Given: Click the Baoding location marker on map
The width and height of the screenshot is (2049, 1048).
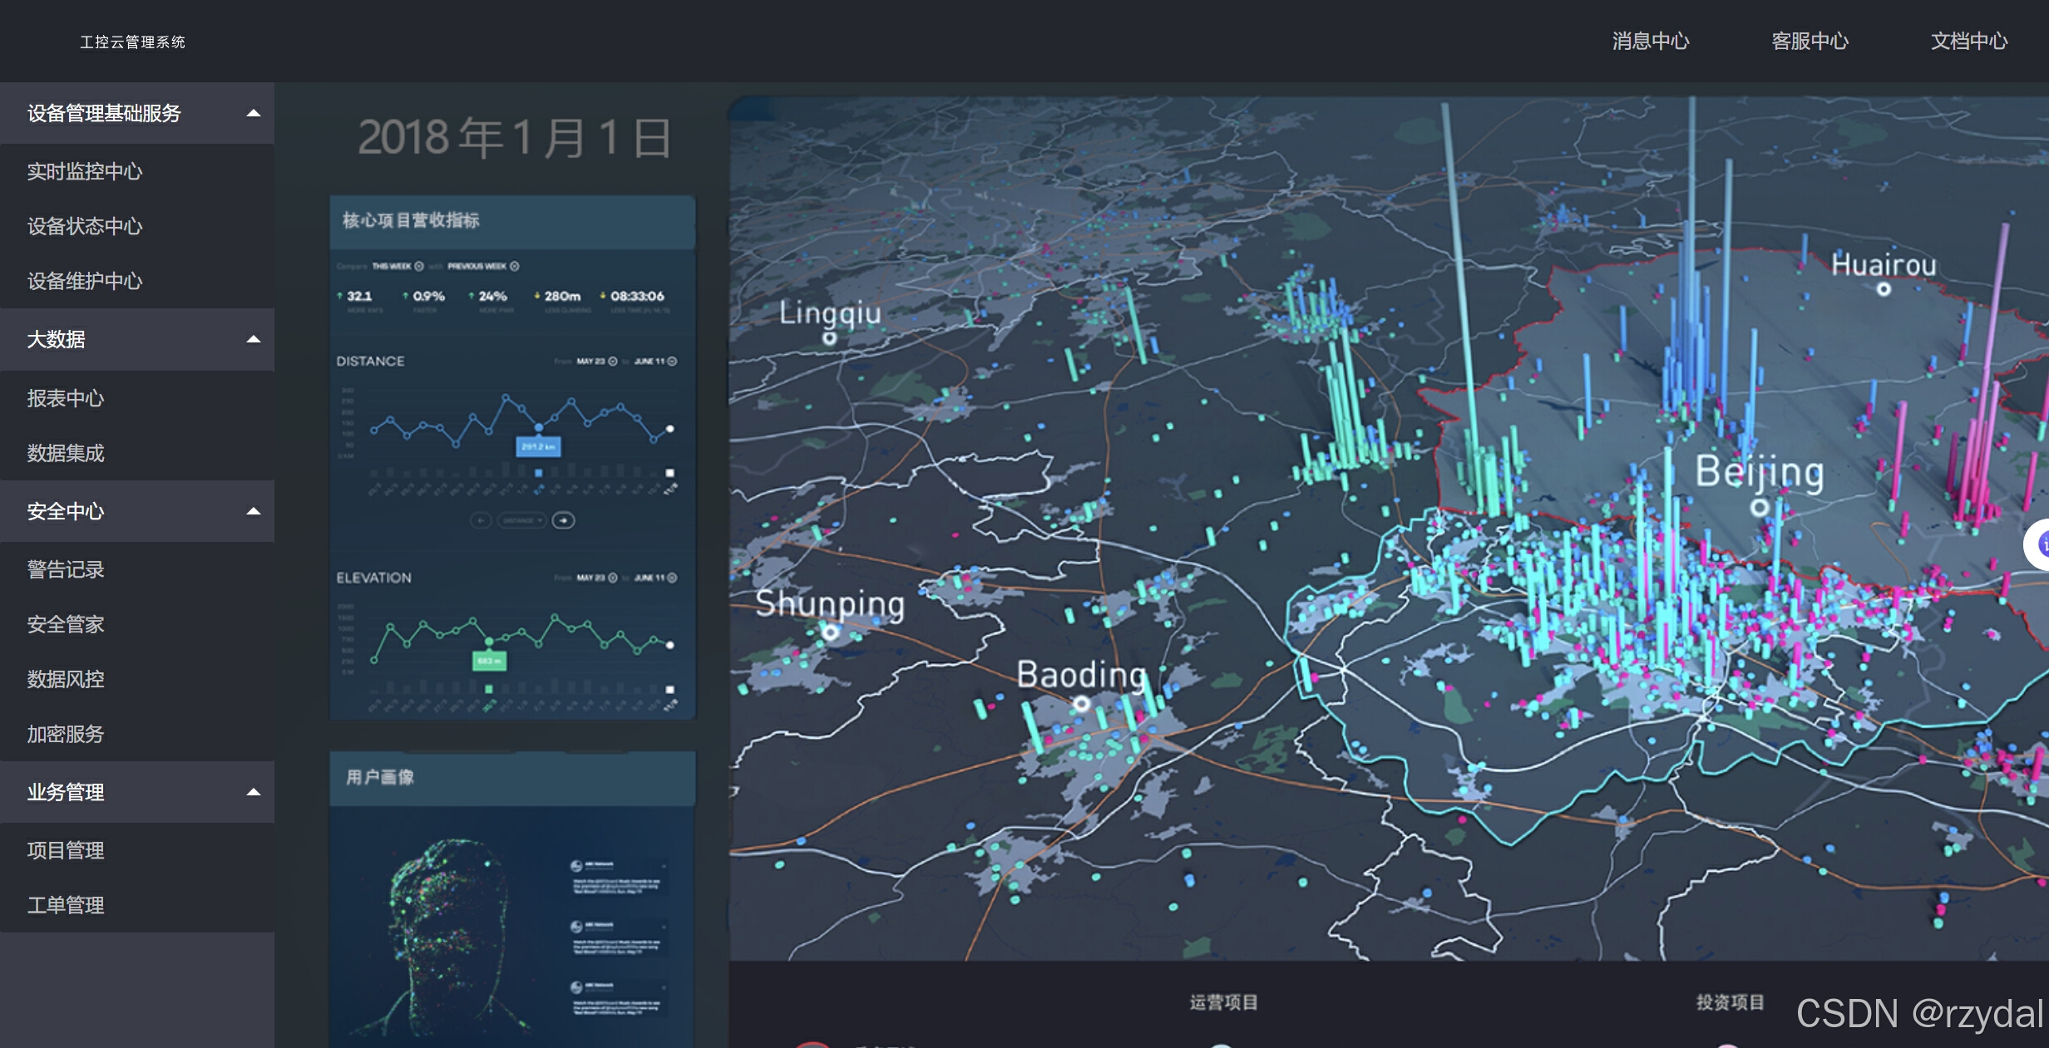Looking at the screenshot, I should [x=1081, y=704].
